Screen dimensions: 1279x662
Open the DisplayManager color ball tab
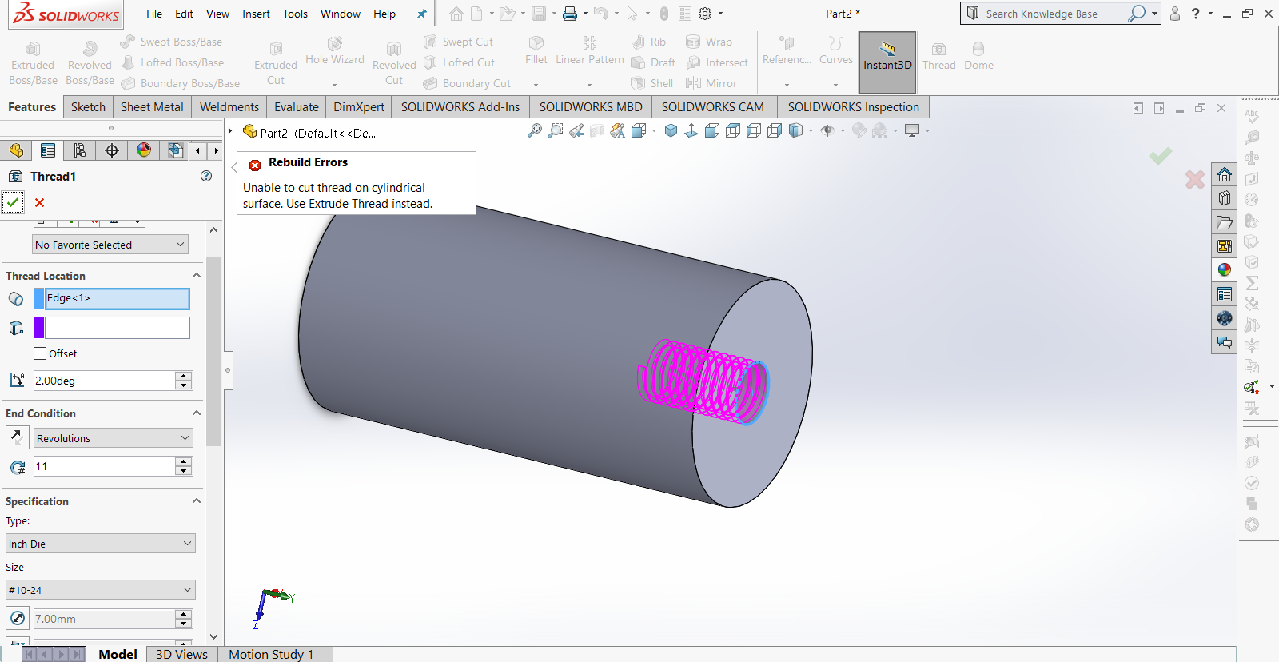pos(144,150)
